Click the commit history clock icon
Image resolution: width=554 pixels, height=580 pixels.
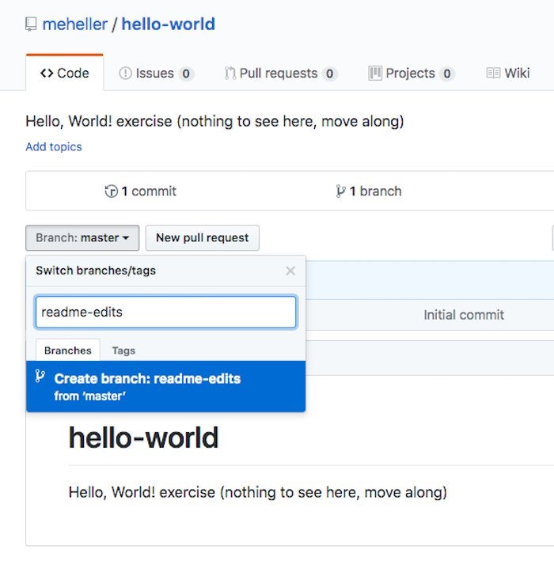pyautogui.click(x=111, y=191)
